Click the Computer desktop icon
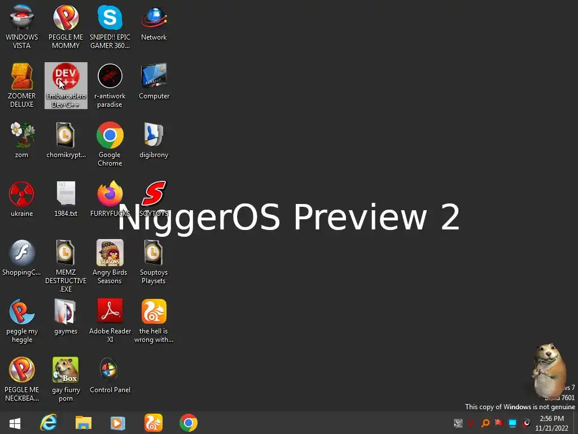This screenshot has width=578, height=434. pyautogui.click(x=154, y=81)
